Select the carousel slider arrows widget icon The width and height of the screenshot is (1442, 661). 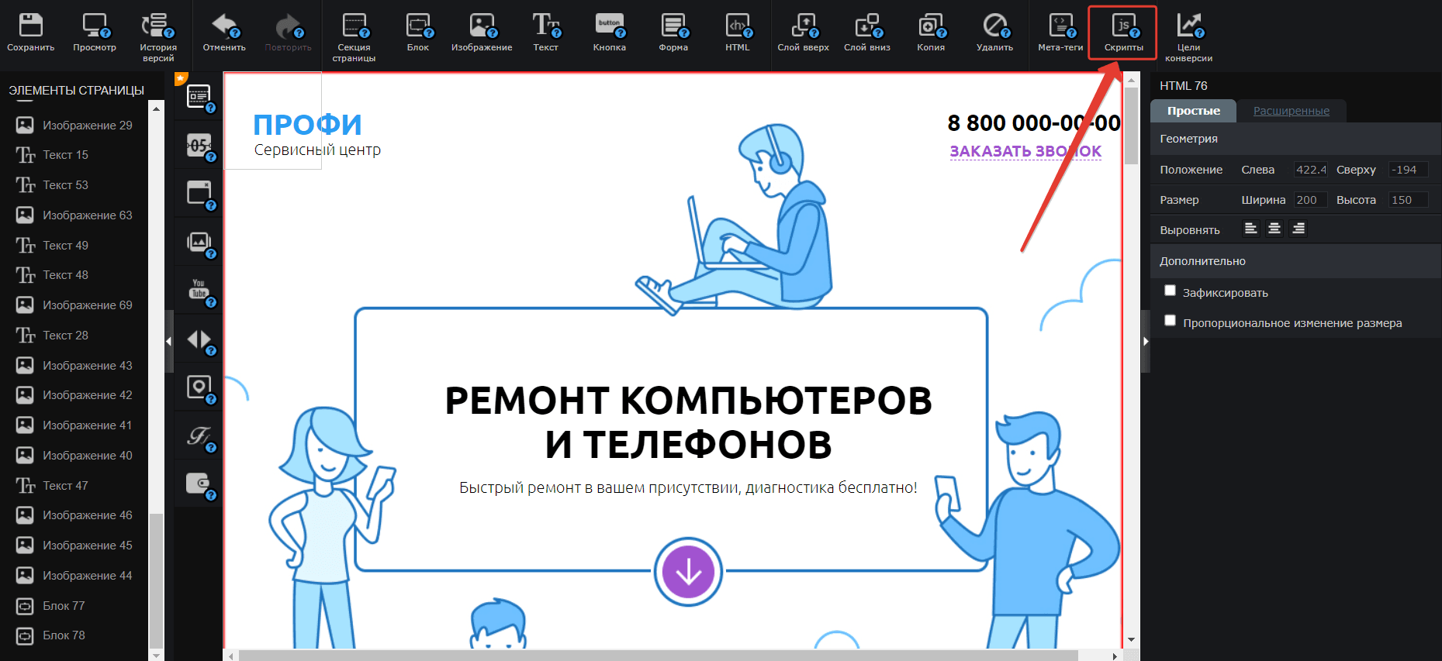click(199, 339)
